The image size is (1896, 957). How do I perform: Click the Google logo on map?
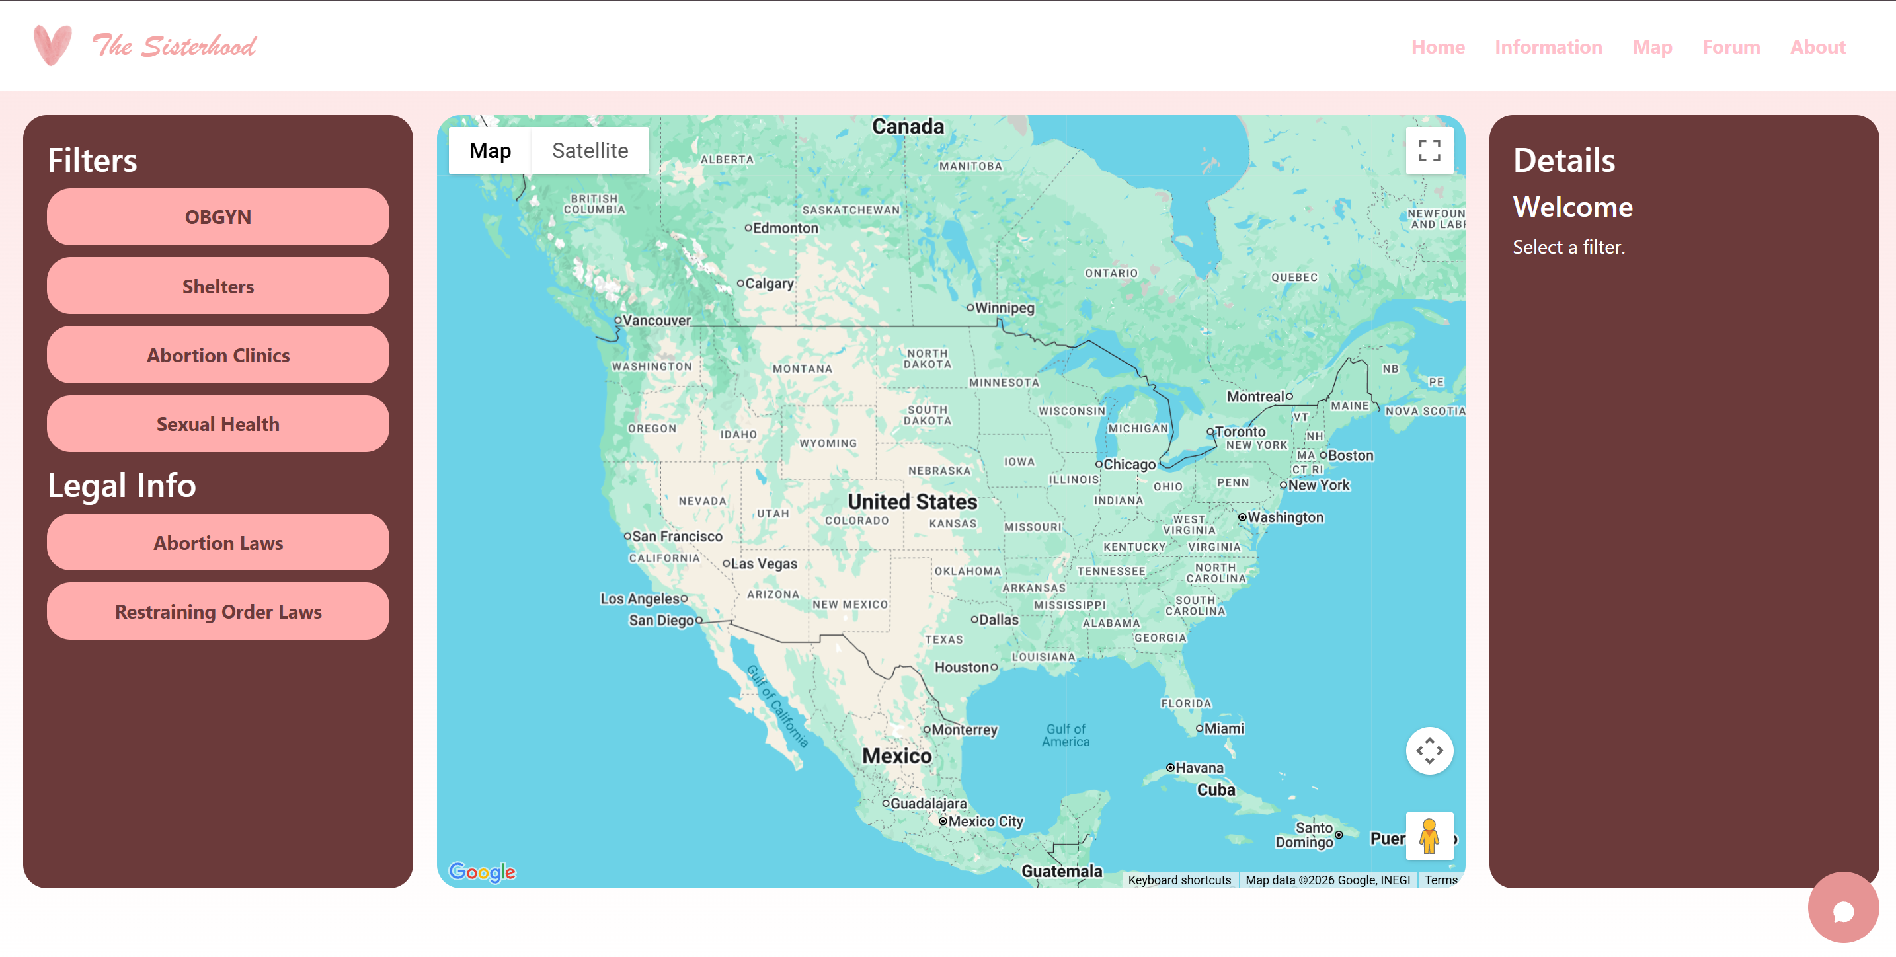[482, 872]
